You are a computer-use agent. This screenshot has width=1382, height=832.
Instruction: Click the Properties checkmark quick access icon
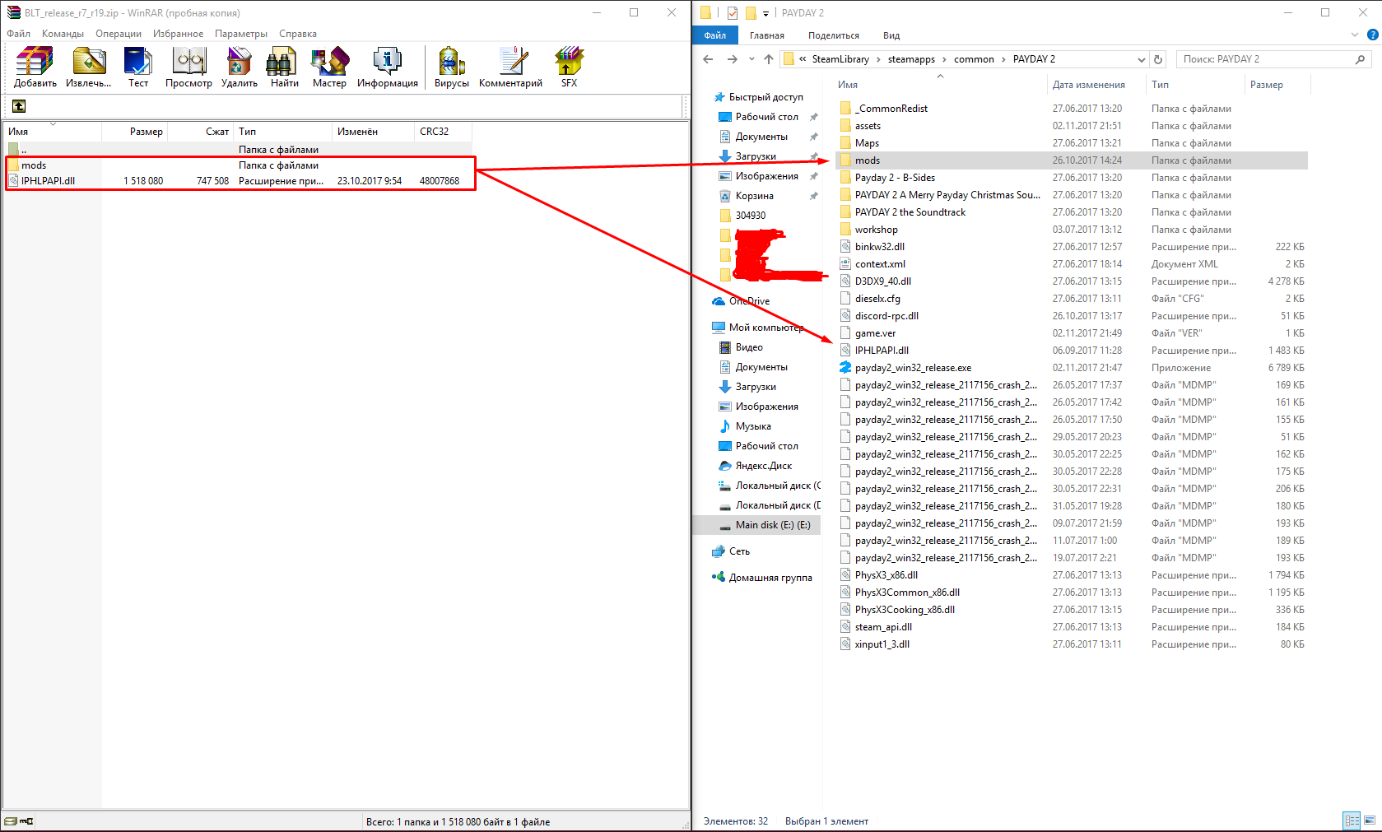733,13
